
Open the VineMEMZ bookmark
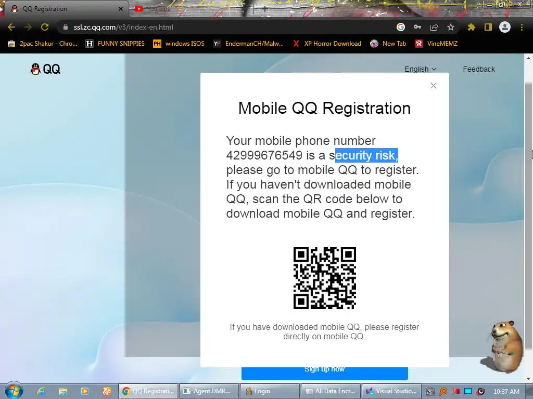(x=437, y=44)
